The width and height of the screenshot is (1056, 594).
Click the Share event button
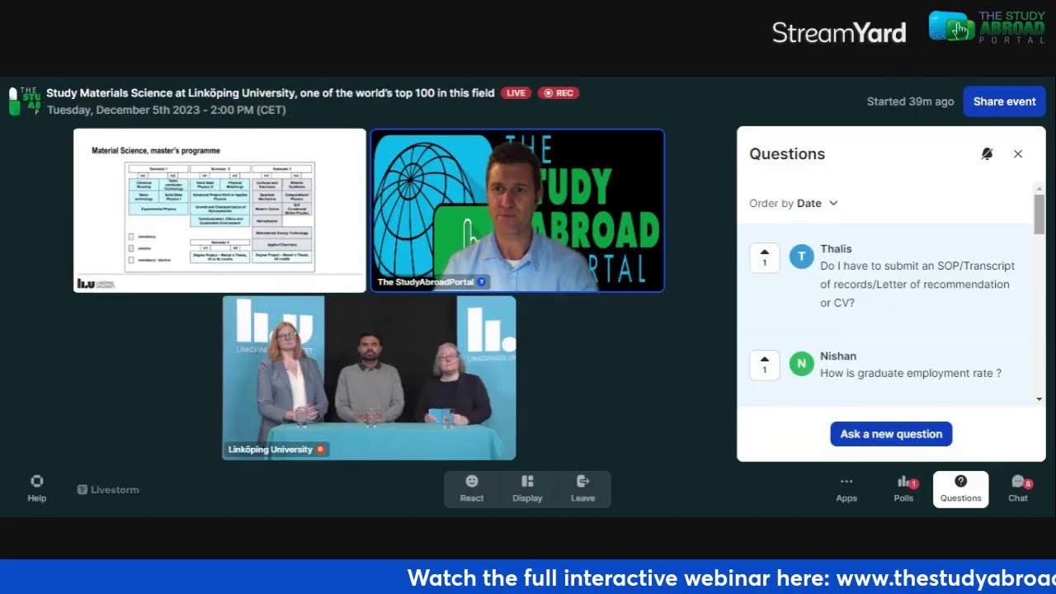tap(1004, 101)
